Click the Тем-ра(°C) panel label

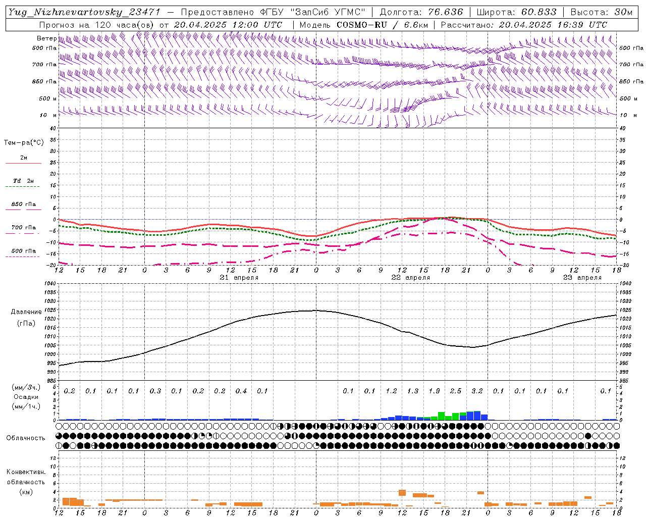[24, 143]
